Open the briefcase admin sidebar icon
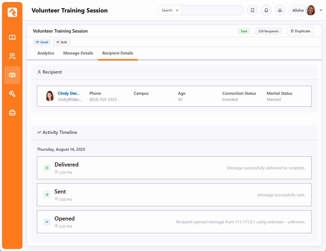326x251 pixels. coord(12,113)
